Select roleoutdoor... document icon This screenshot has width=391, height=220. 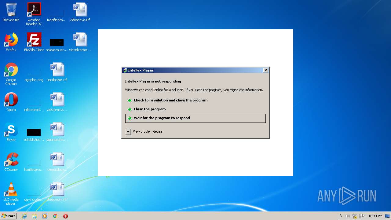point(57,162)
